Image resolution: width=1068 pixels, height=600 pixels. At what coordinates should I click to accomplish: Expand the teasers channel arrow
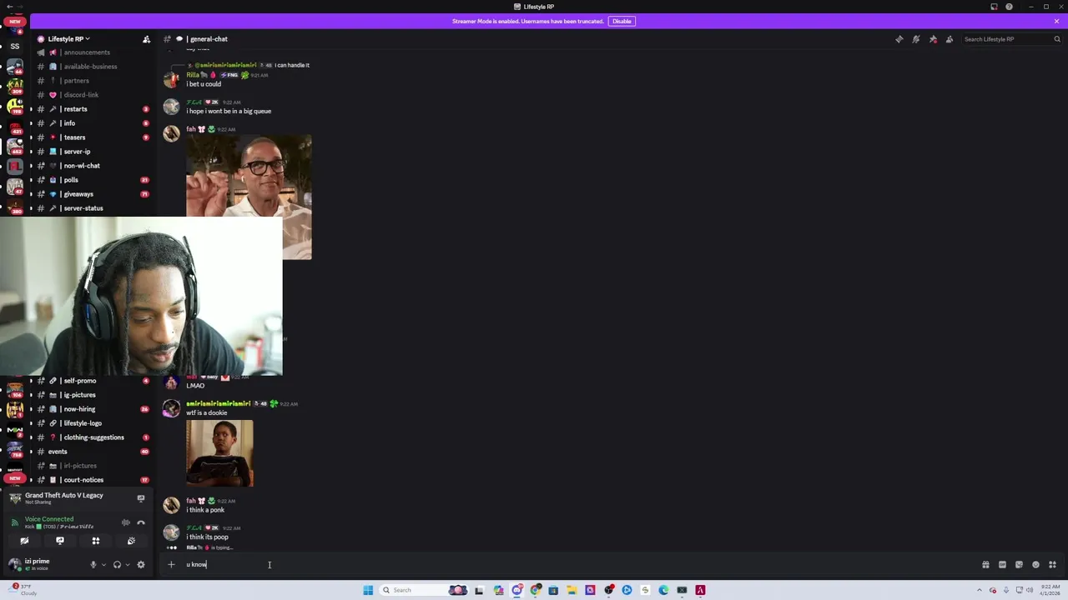[31, 137]
